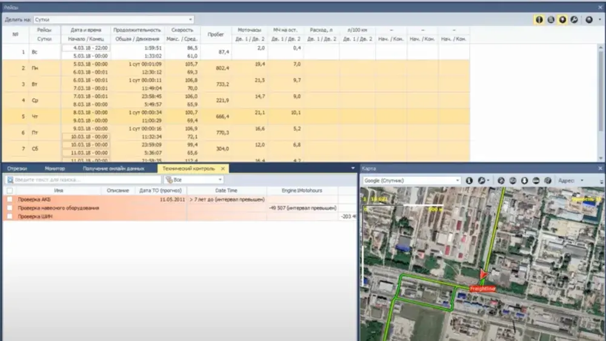Click the mileage value 733,2
The width and height of the screenshot is (606, 341).
(x=222, y=84)
